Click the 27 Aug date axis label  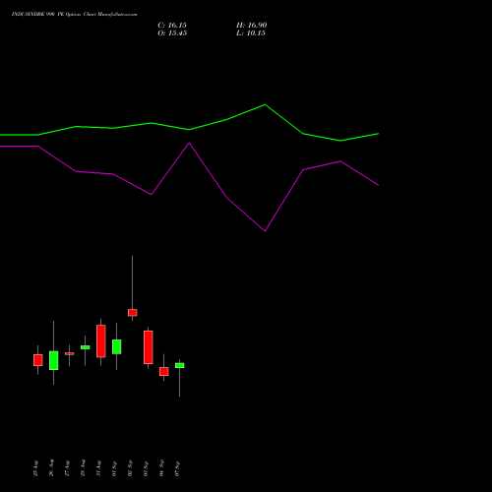click(67, 468)
